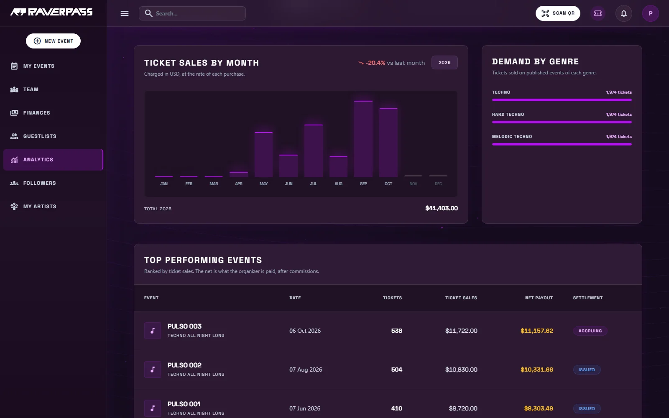Click the downward trend arrow icon
The height and width of the screenshot is (418, 669).
(x=361, y=63)
